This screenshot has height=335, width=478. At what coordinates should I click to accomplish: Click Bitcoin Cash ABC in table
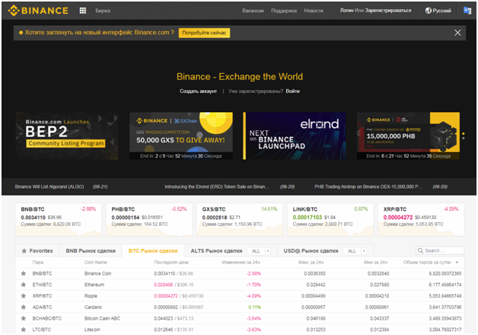[102, 318]
